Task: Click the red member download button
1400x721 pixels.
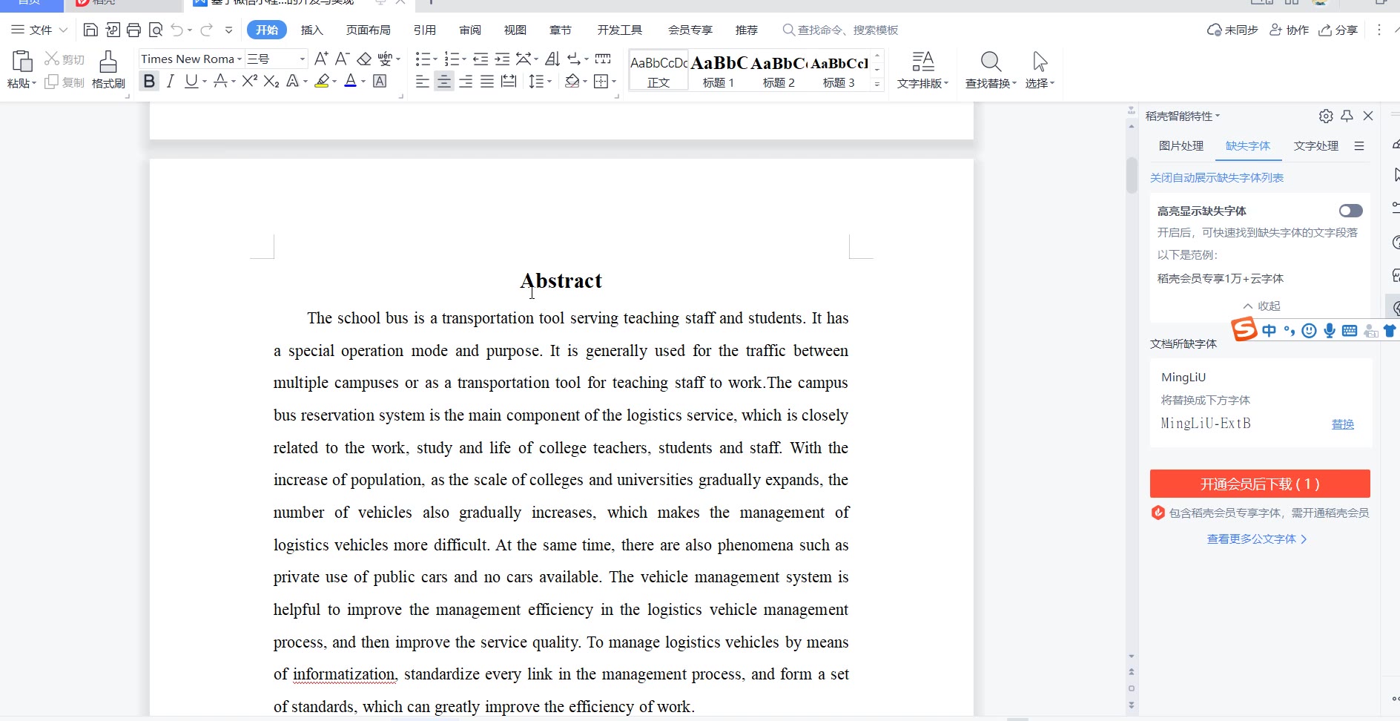Action: click(x=1259, y=484)
